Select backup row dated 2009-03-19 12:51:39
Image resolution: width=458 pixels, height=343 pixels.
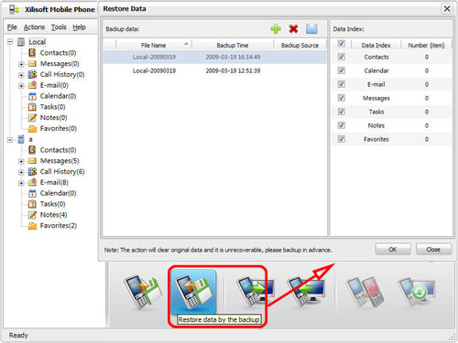[214, 70]
